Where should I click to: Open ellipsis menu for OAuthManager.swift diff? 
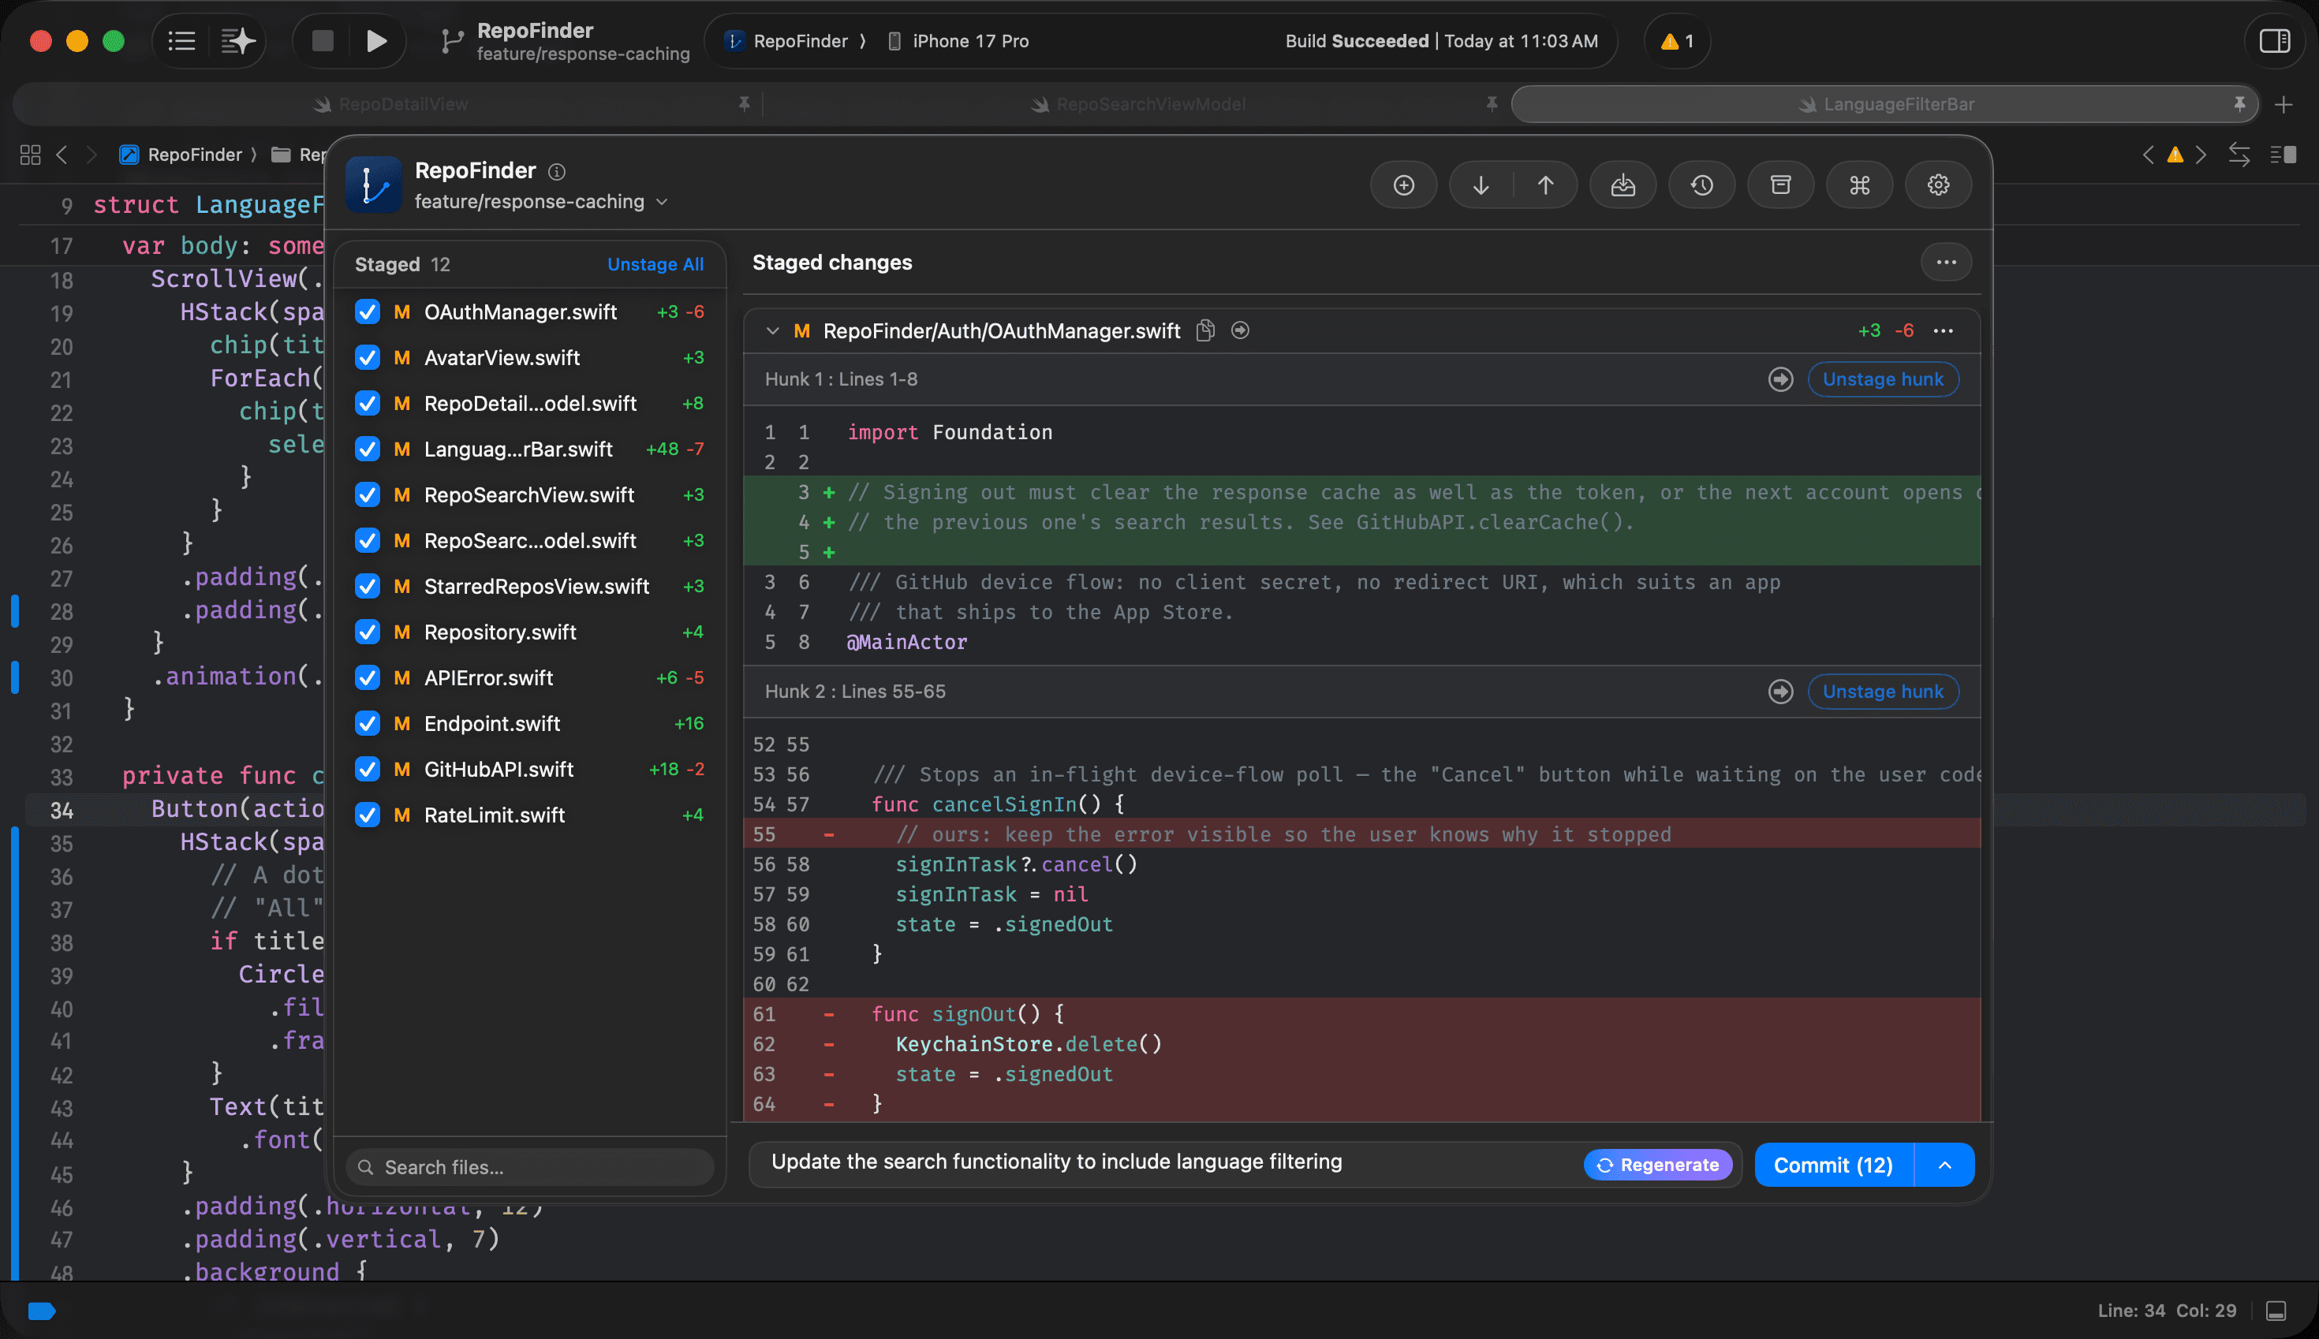1944,330
